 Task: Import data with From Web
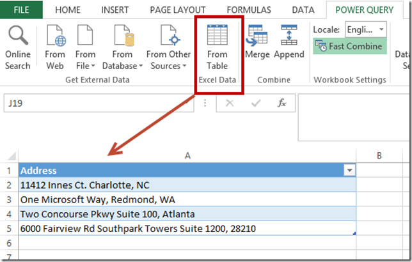coord(55,47)
